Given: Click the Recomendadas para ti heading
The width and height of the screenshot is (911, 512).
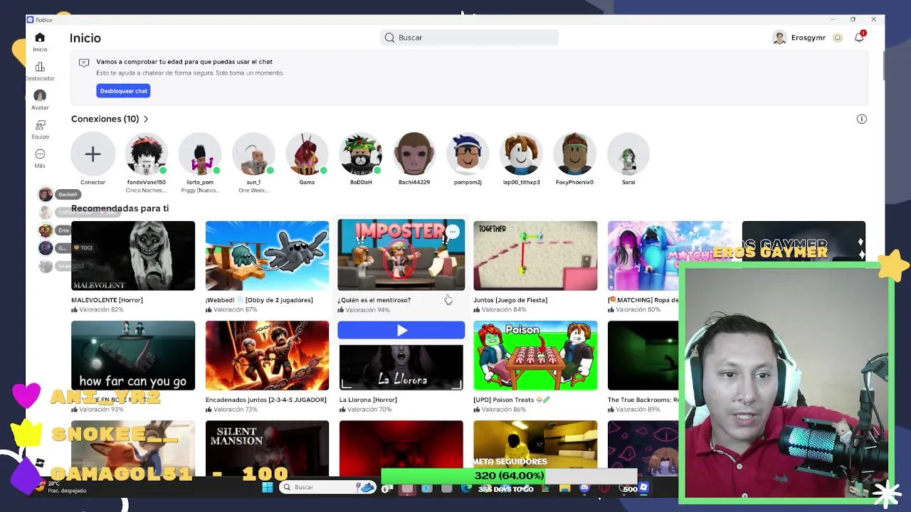Looking at the screenshot, I should click(120, 208).
